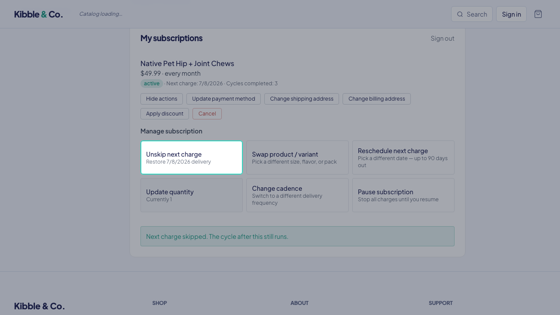Select Unskip next charge card

[192, 157]
